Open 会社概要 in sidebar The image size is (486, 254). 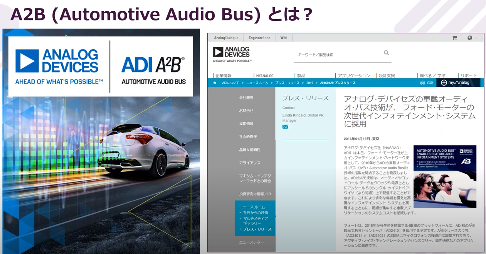click(246, 98)
